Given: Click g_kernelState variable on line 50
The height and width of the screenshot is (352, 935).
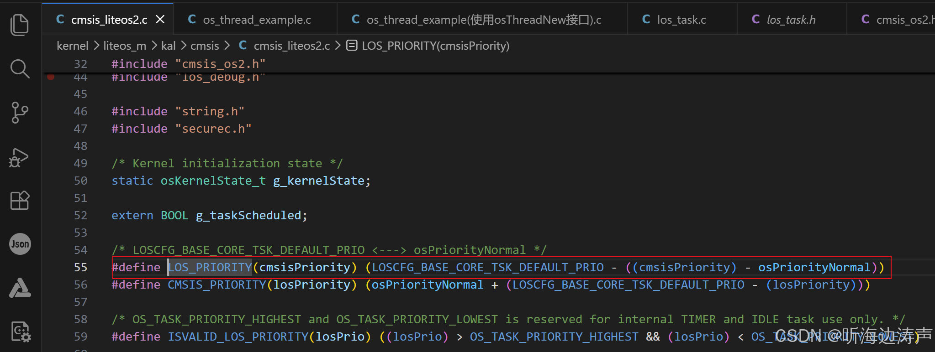Looking at the screenshot, I should point(319,181).
